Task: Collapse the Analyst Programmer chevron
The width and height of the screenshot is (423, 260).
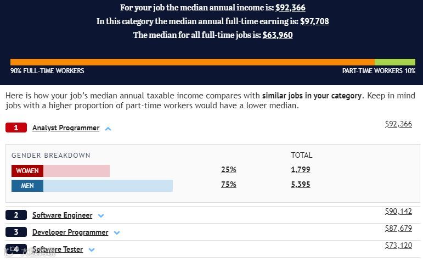Action: tap(108, 129)
